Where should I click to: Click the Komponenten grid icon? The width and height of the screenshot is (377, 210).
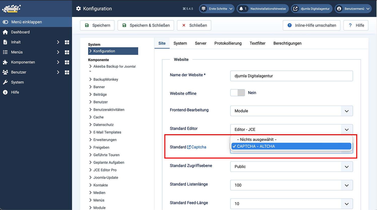[67, 62]
